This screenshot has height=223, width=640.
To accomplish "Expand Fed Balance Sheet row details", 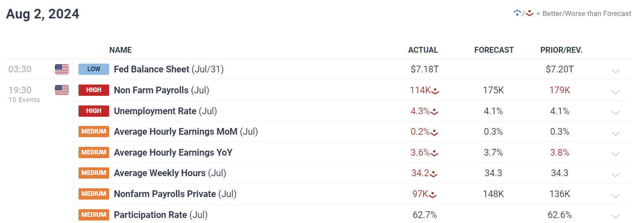I will pos(616,71).
